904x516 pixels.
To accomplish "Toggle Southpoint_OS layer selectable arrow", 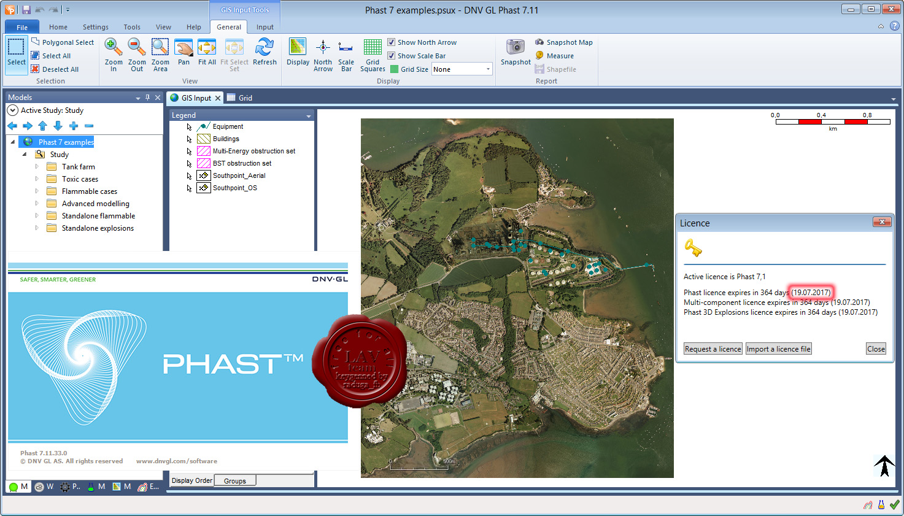I will pos(189,188).
